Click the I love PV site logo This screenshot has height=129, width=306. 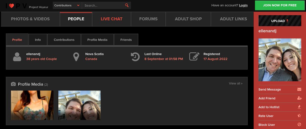tap(16, 6)
